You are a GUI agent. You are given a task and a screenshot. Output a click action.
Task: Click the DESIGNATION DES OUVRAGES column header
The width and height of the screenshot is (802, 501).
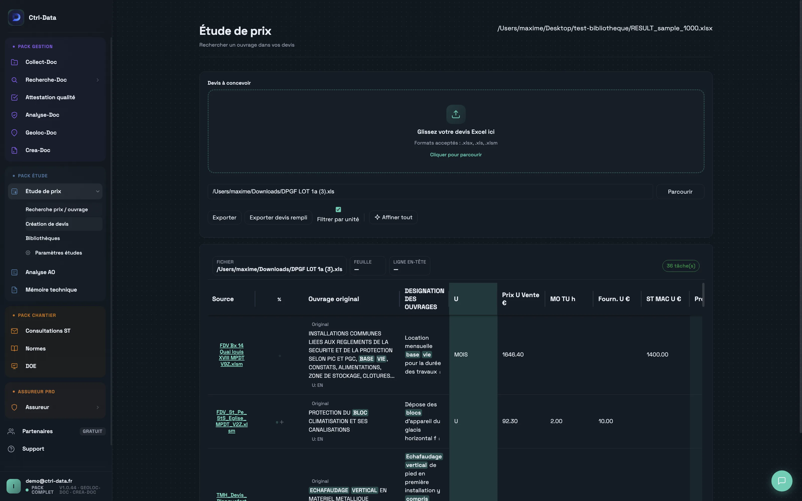pos(424,299)
